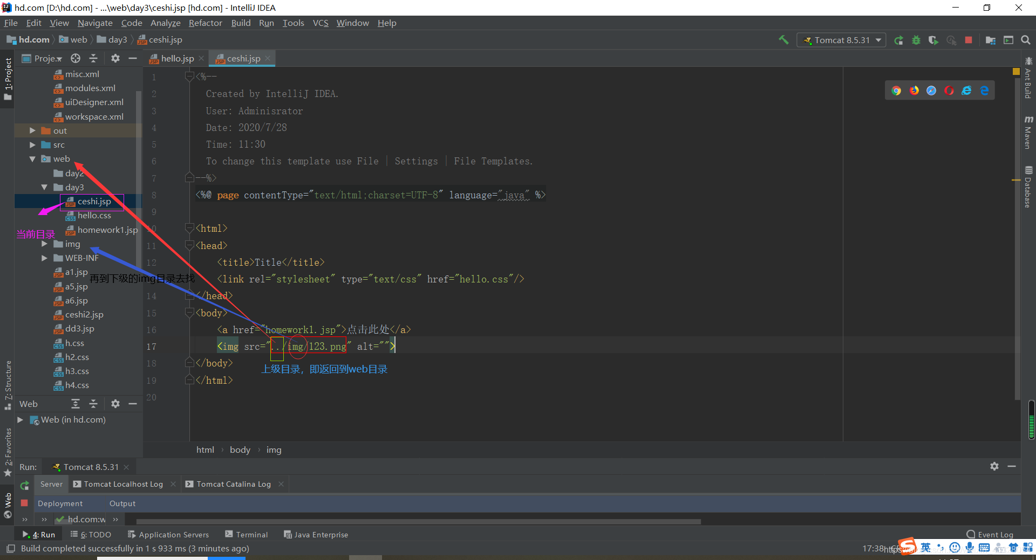Open page in Safari browser icon
1036x560 pixels.
click(x=931, y=91)
